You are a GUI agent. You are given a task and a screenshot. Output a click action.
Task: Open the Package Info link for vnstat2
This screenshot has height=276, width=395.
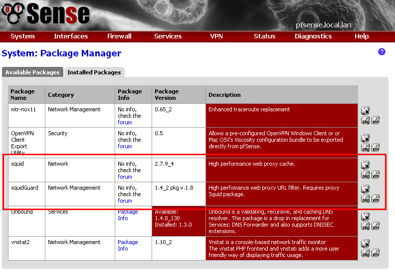[128, 245]
